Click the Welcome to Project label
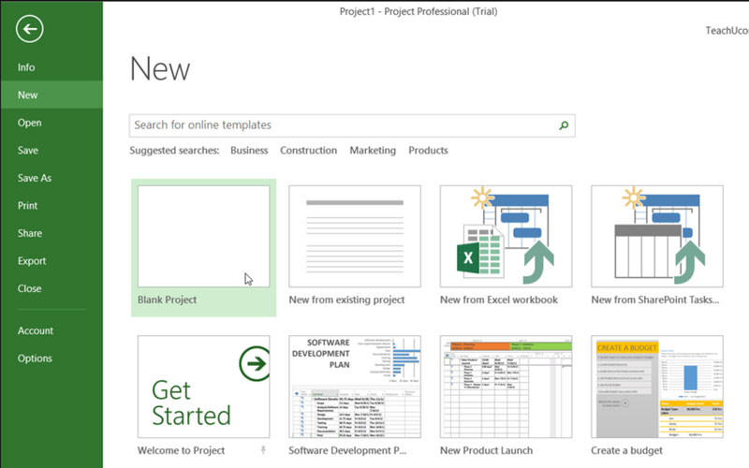749x468 pixels. (x=181, y=450)
